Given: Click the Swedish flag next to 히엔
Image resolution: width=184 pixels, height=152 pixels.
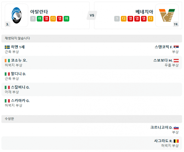Looking at the screenshot, I should pyautogui.click(x=7, y=47).
